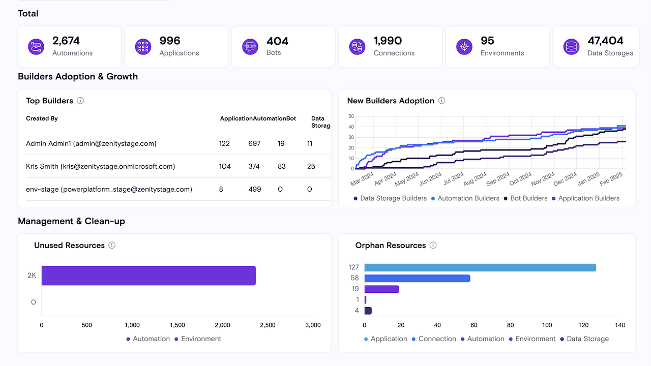Open the Orphan Resources info icon
The height and width of the screenshot is (366, 651).
(x=433, y=246)
